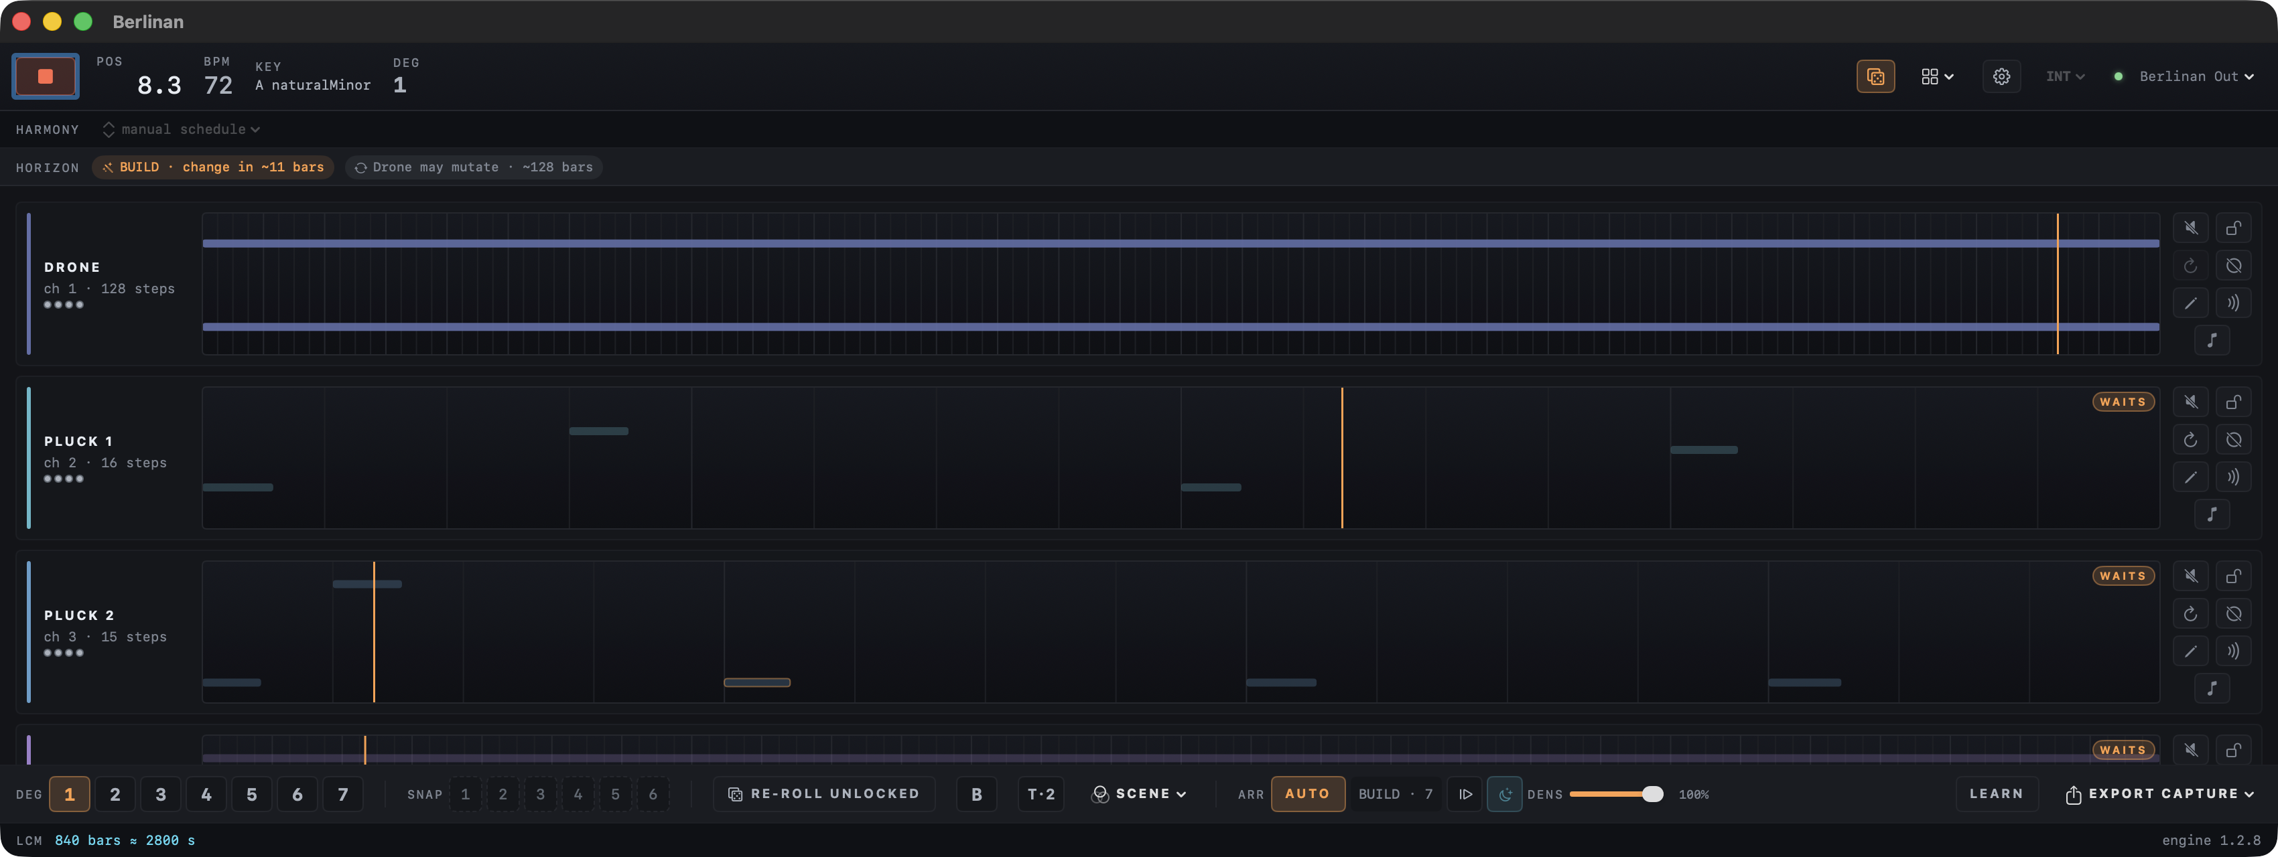
Task: Toggle the T·2 button
Action: tap(1041, 793)
